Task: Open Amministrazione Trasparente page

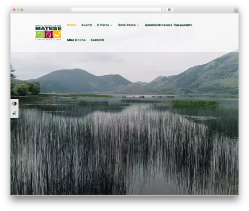Action: (168, 25)
